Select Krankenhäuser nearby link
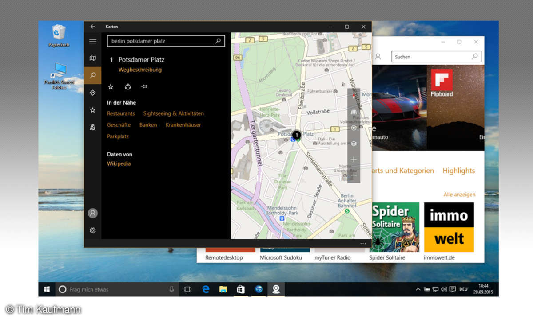533x319 pixels. [183, 125]
